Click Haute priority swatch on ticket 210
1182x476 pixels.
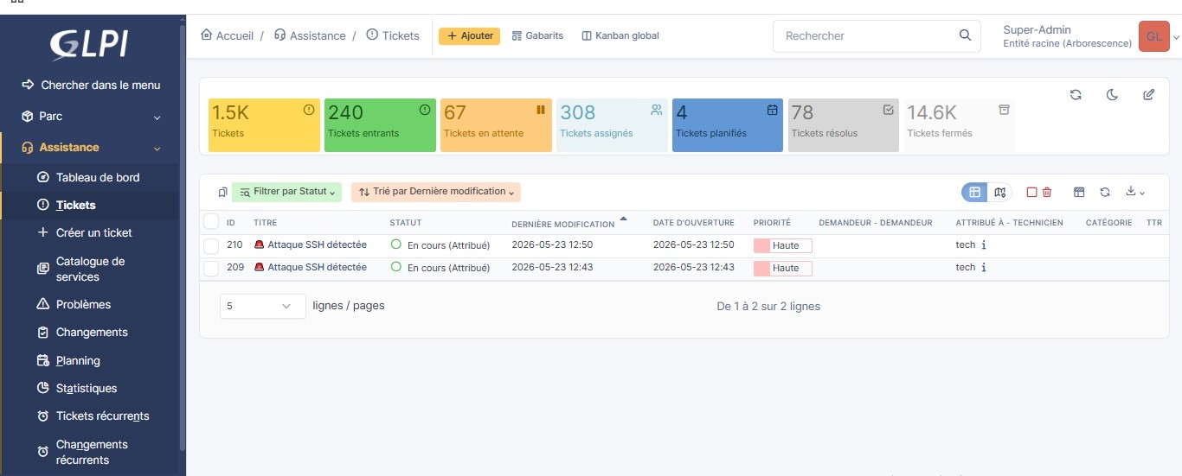tap(783, 246)
